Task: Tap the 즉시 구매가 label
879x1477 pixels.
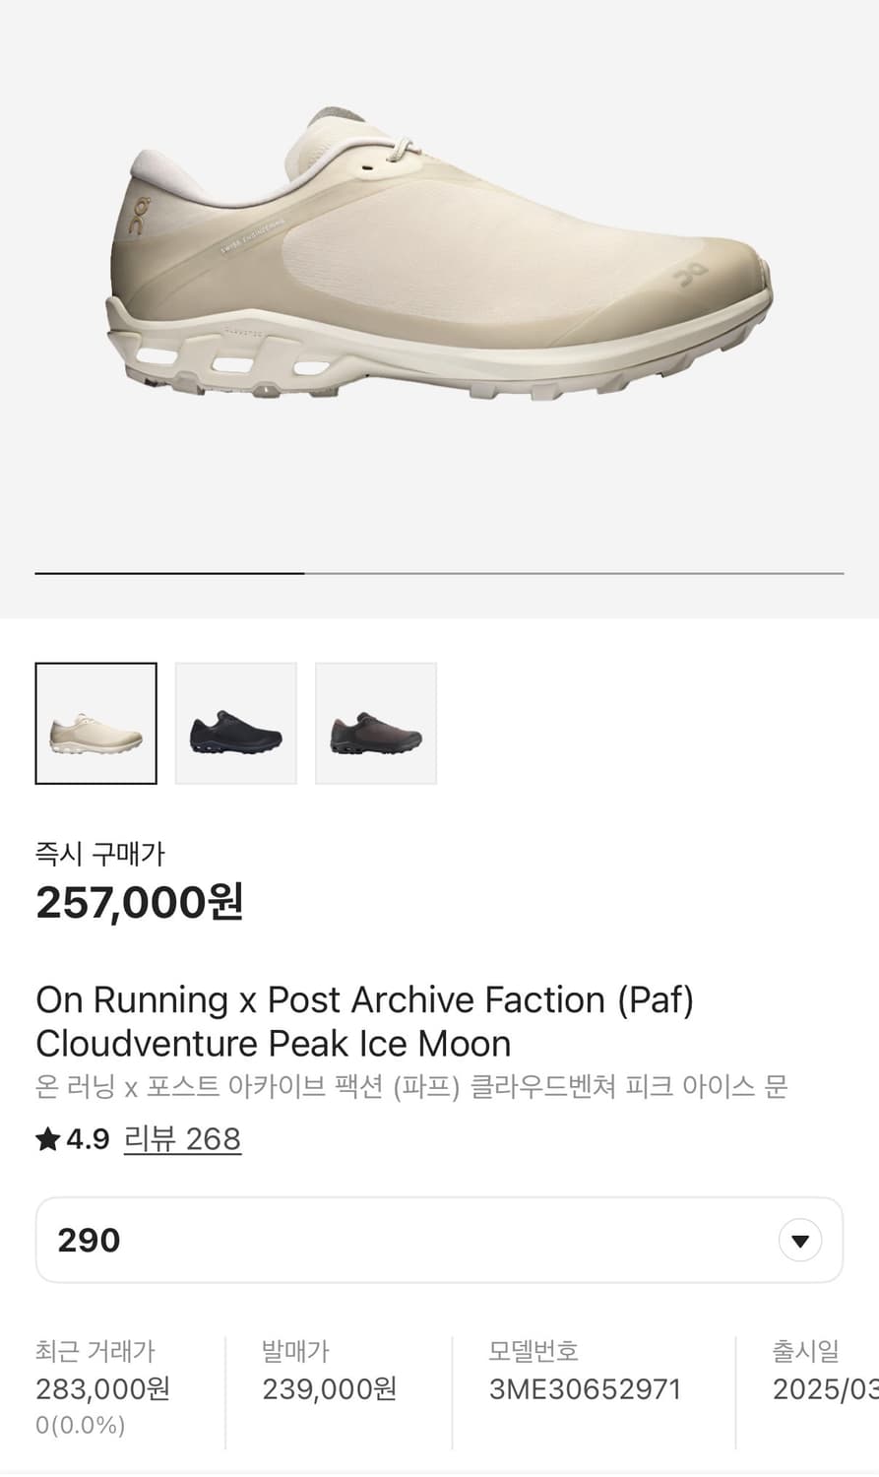Action: pos(99,854)
